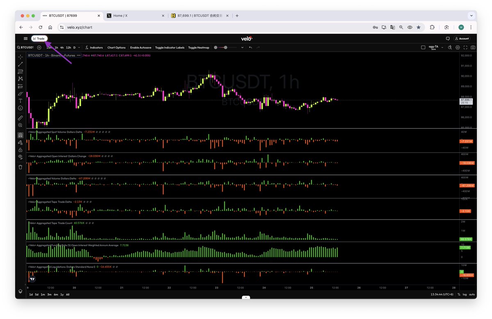The width and height of the screenshot is (492, 319).
Task: Open the quick search icon
Action: click(x=450, y=48)
